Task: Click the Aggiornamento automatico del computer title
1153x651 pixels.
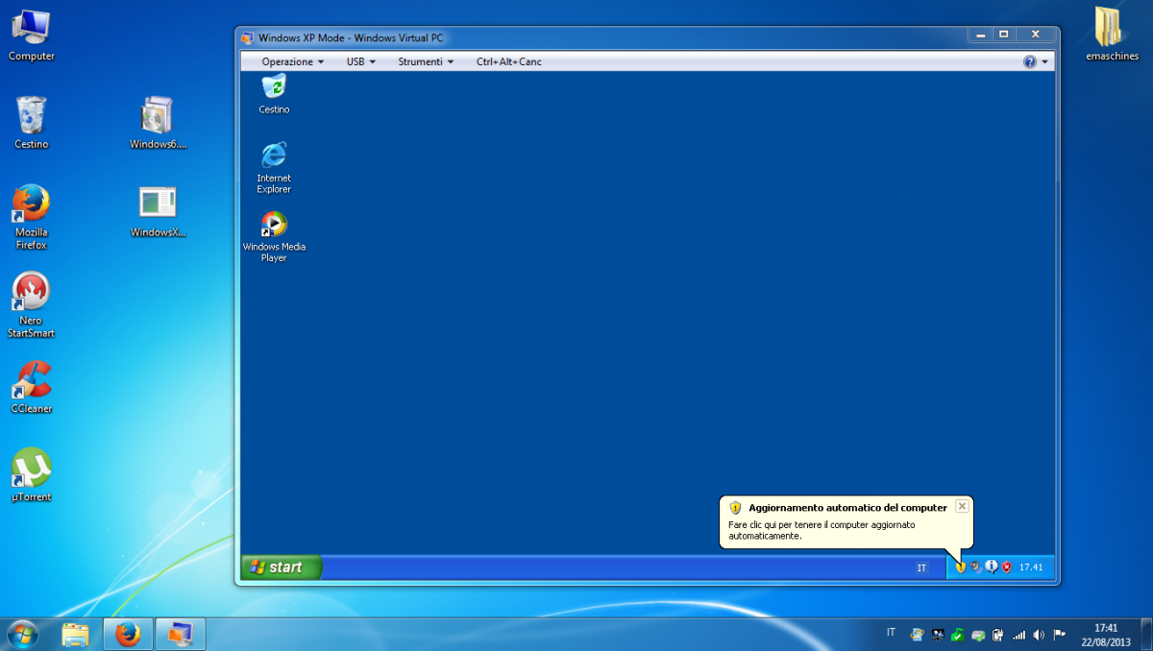Action: [x=847, y=507]
